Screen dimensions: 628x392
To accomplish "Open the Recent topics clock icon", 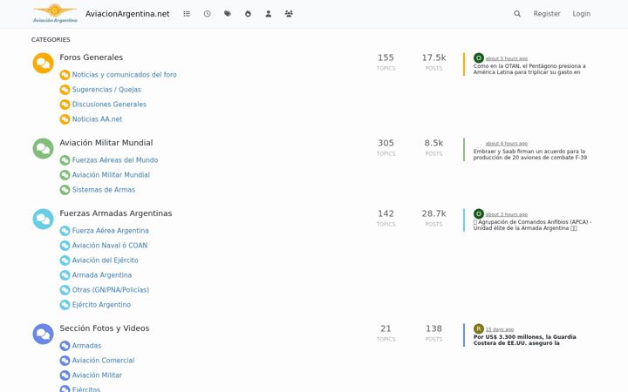I will point(207,14).
